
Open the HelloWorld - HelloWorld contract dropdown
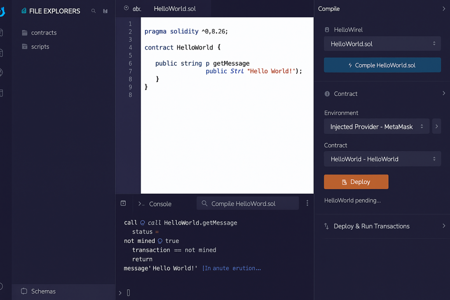tap(382, 159)
